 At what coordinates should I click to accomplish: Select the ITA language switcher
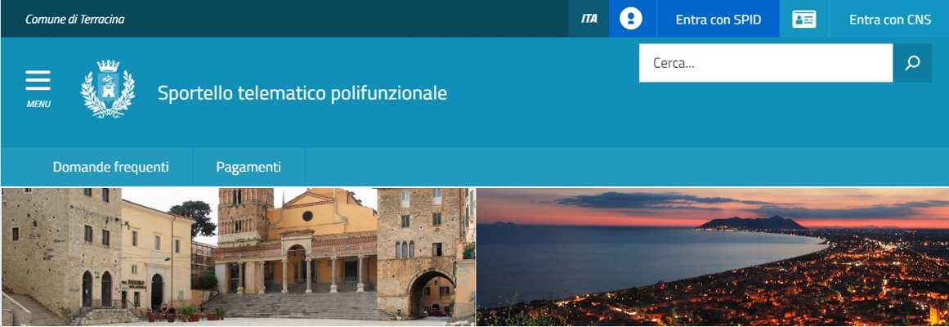click(589, 19)
